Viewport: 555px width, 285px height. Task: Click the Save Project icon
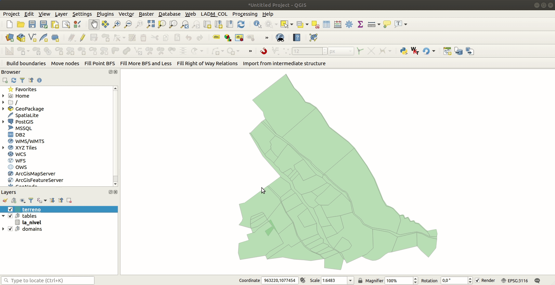click(x=32, y=24)
